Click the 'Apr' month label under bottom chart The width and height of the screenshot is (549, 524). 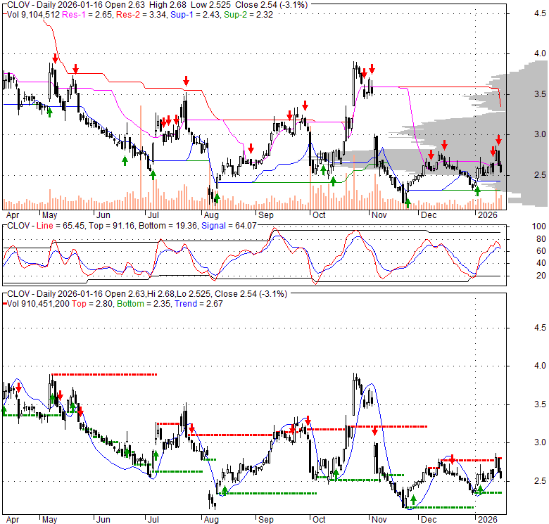13,520
